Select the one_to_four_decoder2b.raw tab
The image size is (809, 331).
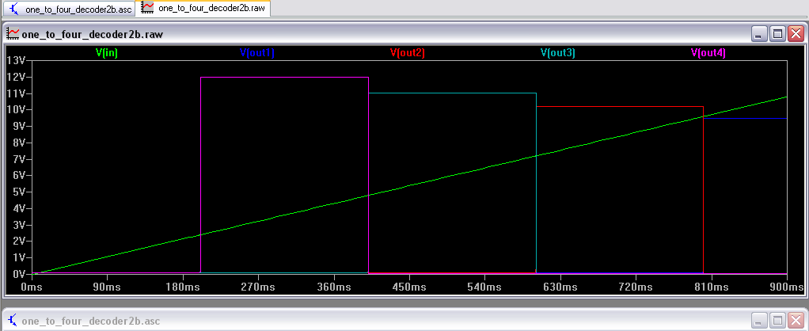click(x=204, y=8)
